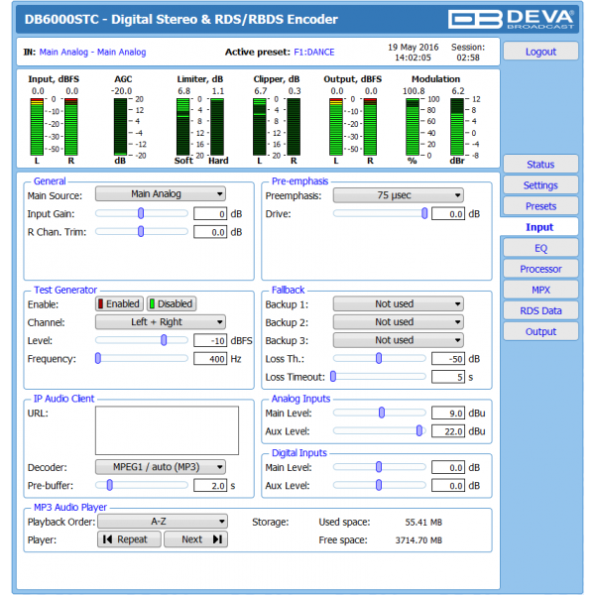Click the Drive dB value field
595x595 pixels.
448,214
